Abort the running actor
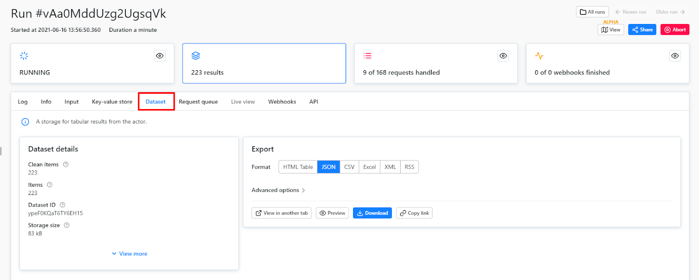 click(675, 30)
